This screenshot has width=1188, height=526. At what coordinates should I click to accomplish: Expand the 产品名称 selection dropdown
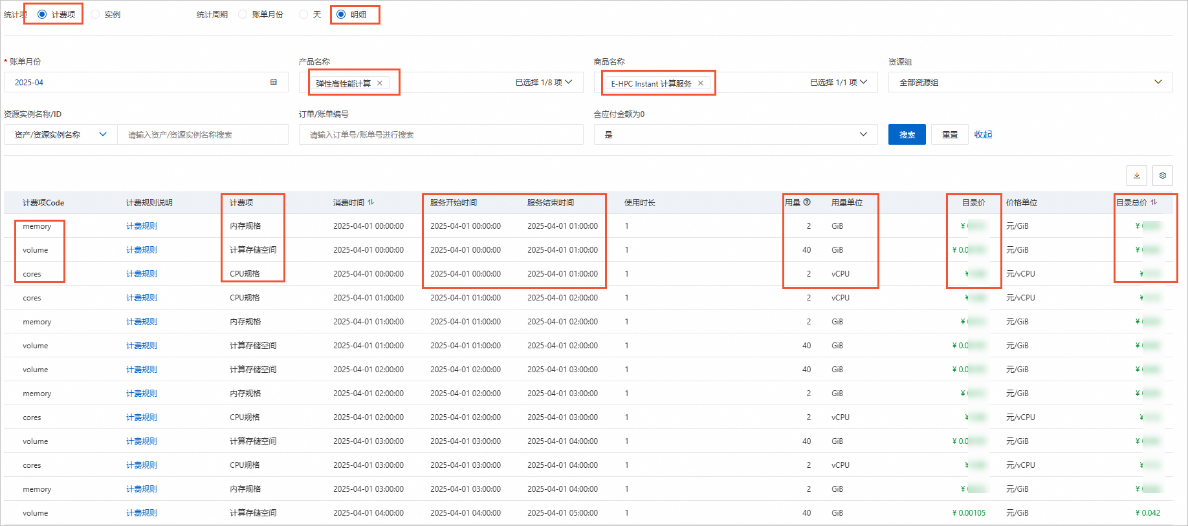(x=569, y=82)
